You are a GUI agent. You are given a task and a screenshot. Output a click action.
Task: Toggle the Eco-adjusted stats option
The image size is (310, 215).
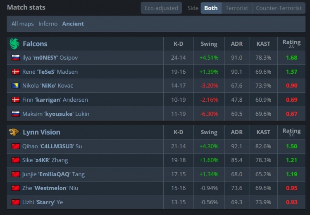[161, 8]
